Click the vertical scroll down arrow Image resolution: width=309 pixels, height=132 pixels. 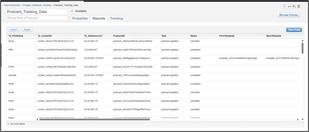pos(302,119)
